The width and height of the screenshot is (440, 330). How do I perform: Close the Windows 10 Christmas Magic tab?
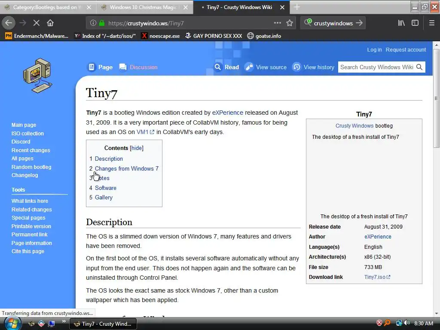coord(186,7)
